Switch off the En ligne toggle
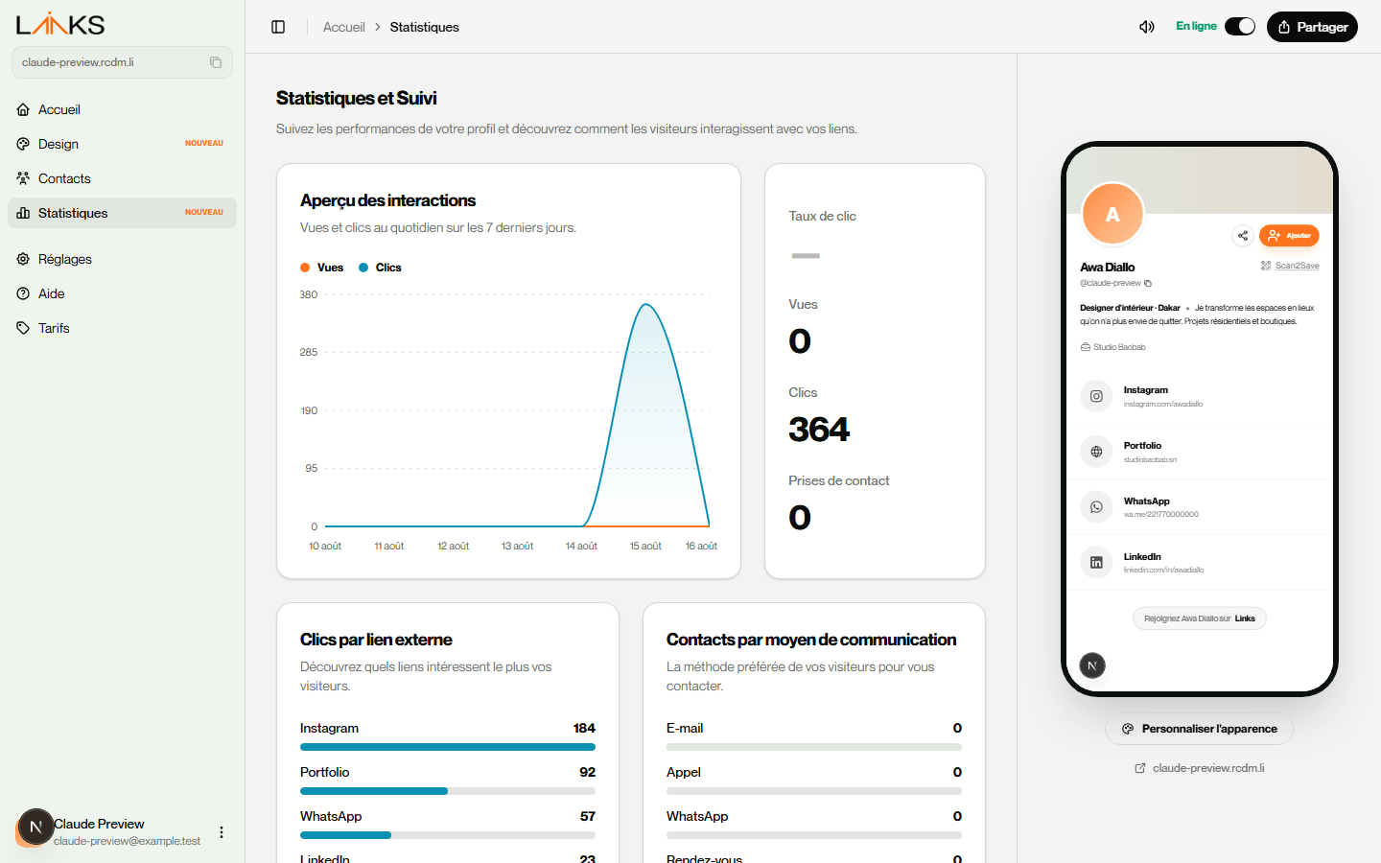The width and height of the screenshot is (1381, 863). pyautogui.click(x=1240, y=26)
